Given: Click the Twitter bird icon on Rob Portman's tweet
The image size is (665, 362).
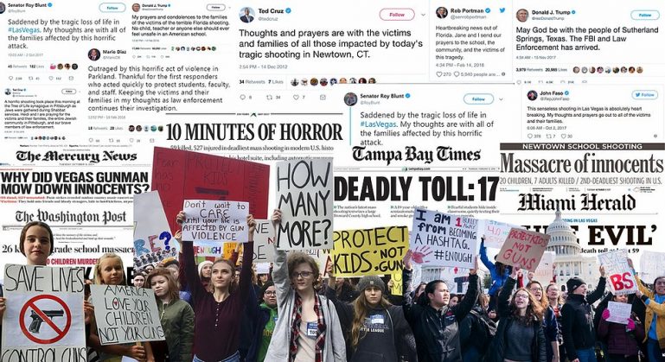Looking at the screenshot, I should coord(502,10).
